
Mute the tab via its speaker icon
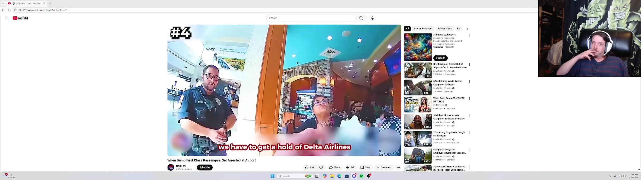coord(13,3)
